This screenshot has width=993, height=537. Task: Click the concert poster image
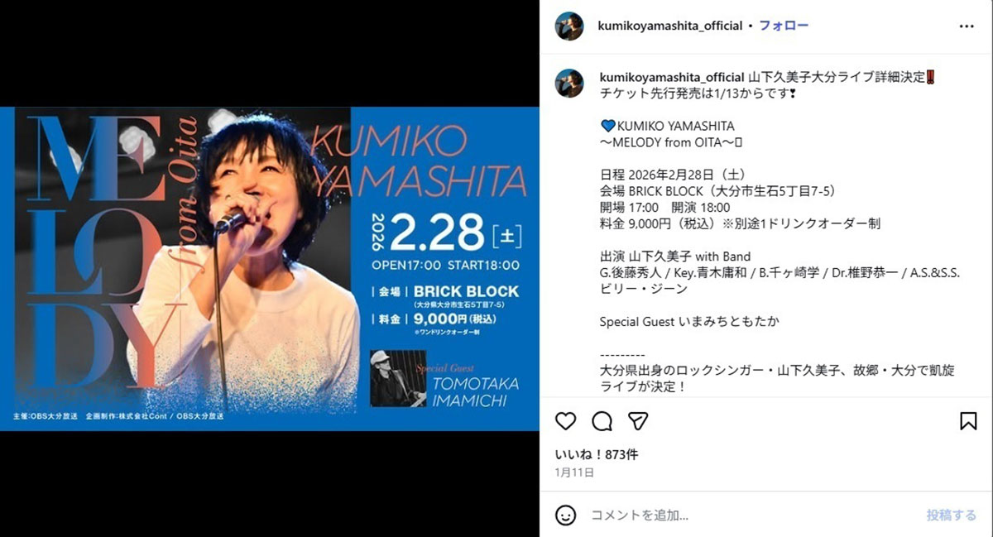tap(270, 268)
